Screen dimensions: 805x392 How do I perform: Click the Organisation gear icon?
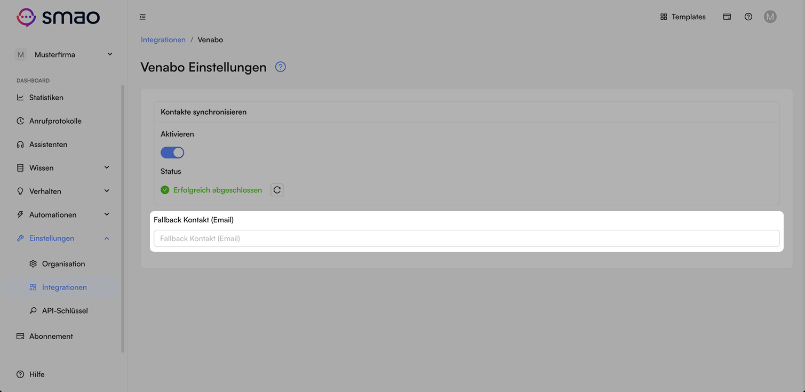tap(33, 264)
